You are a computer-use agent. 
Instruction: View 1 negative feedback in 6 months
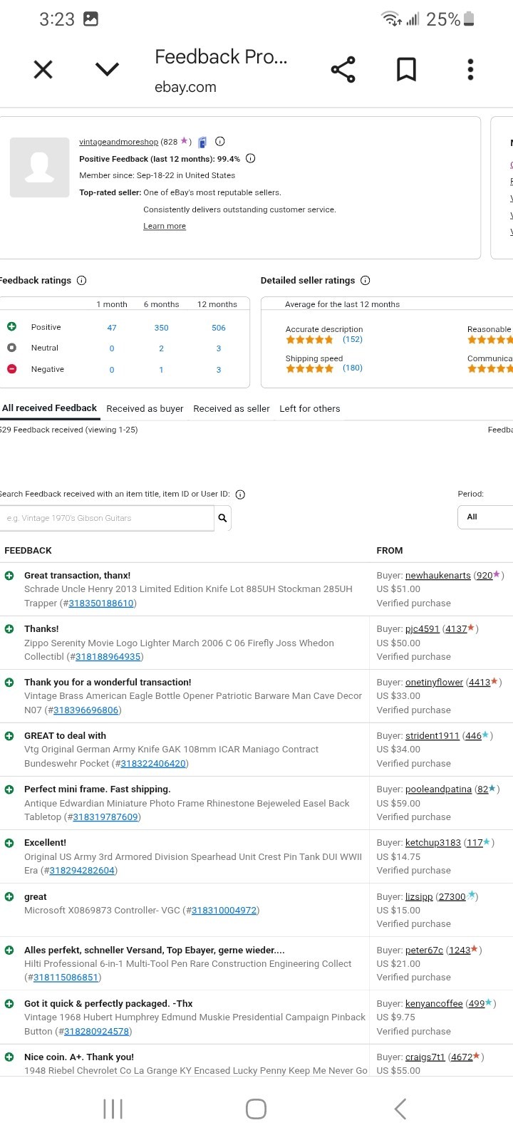pos(162,370)
